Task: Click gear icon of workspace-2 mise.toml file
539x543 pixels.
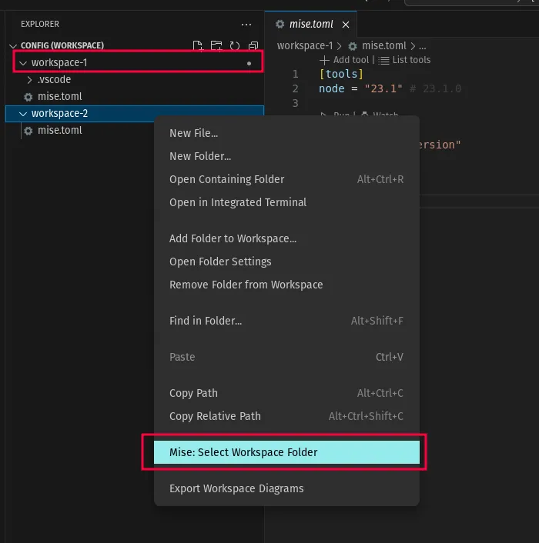Action: pyautogui.click(x=28, y=131)
